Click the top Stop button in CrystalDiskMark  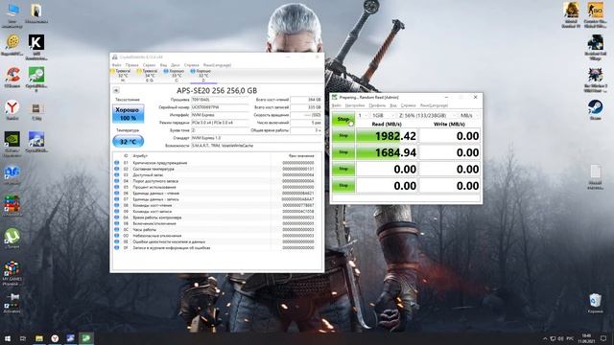click(343, 119)
